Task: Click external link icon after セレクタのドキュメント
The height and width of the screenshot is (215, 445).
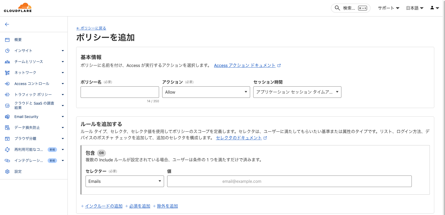Action: [x=265, y=138]
